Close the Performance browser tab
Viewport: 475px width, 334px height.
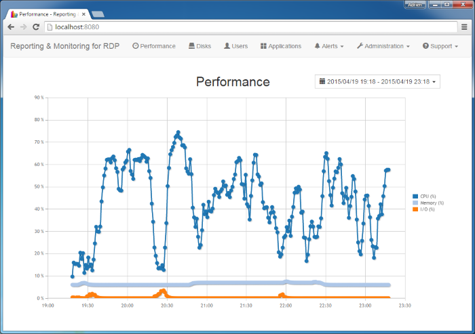(x=84, y=14)
